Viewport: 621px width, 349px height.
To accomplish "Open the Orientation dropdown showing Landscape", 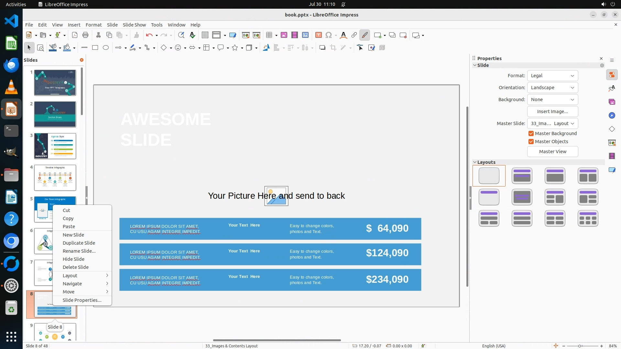I will pyautogui.click(x=552, y=88).
